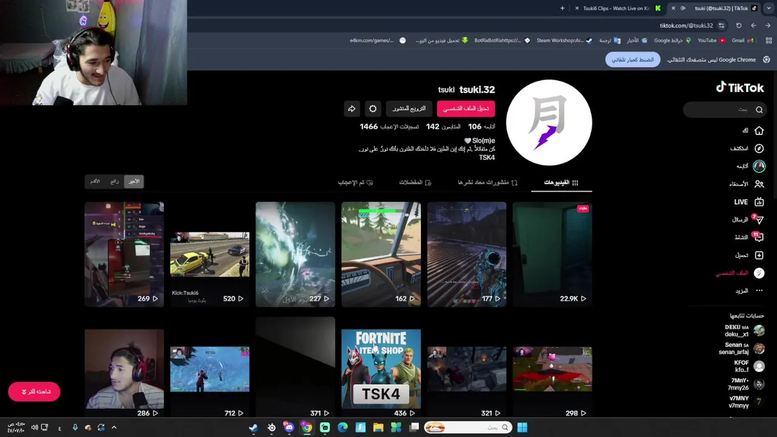
Task: Open the Gmail bookmark
Action: [x=742, y=41]
